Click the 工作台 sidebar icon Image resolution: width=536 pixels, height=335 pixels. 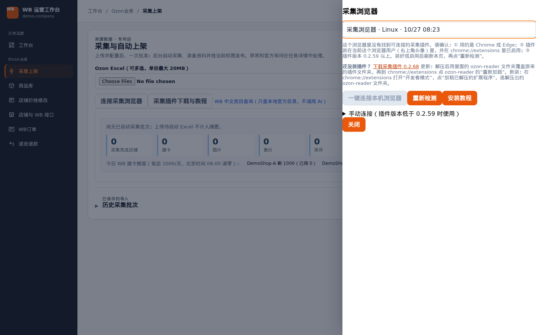pos(12,45)
